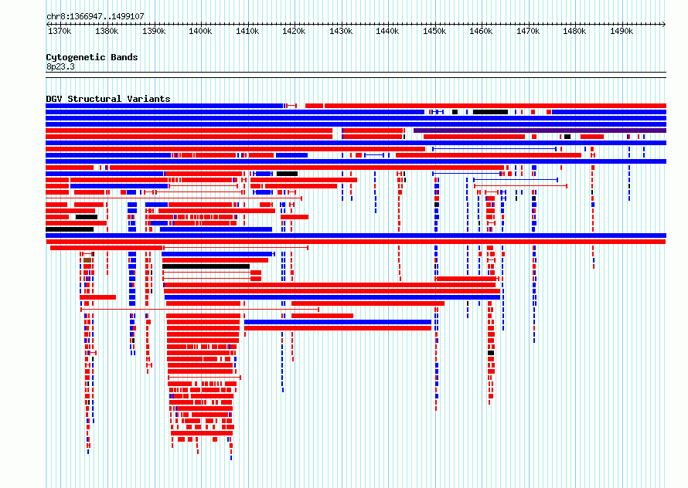This screenshot has height=488, width=688.
Task: Select black variant bar spanning 1395k to 1413k
Action: point(206,266)
